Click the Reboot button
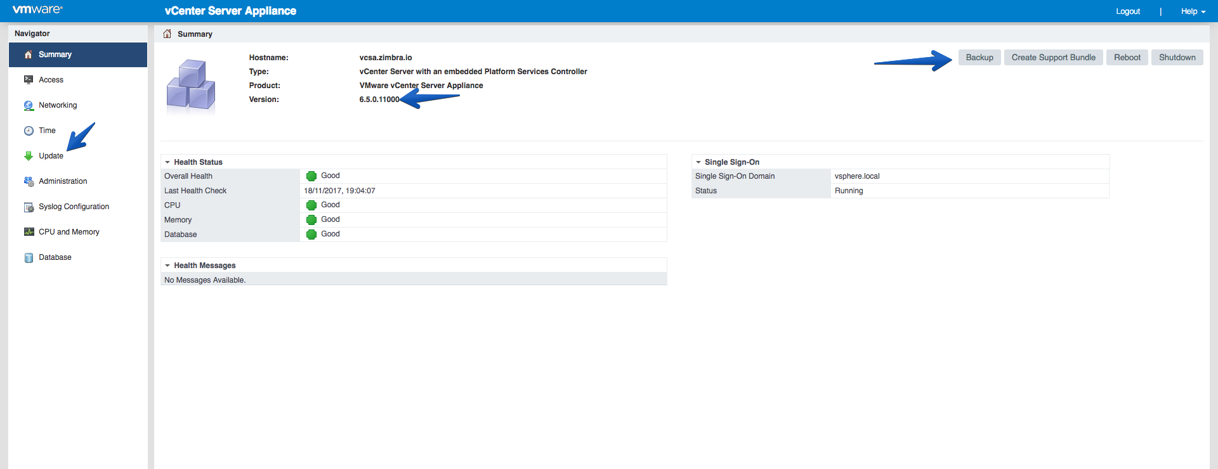The image size is (1218, 469). [1127, 58]
